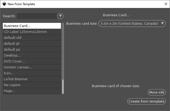Click the Inkscape logo icon in title bar

pyautogui.click(x=4, y=4)
